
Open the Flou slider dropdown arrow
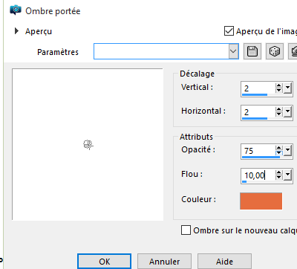[287, 175]
